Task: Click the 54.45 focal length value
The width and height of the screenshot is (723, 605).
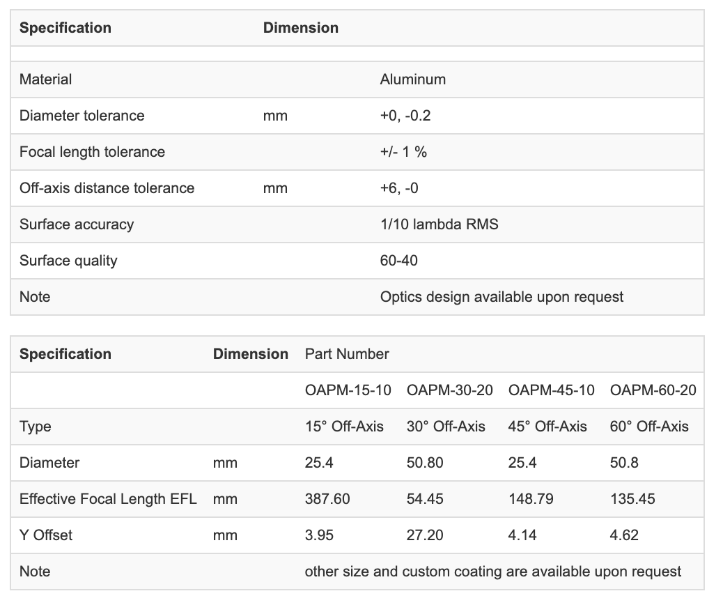Action: pos(425,499)
